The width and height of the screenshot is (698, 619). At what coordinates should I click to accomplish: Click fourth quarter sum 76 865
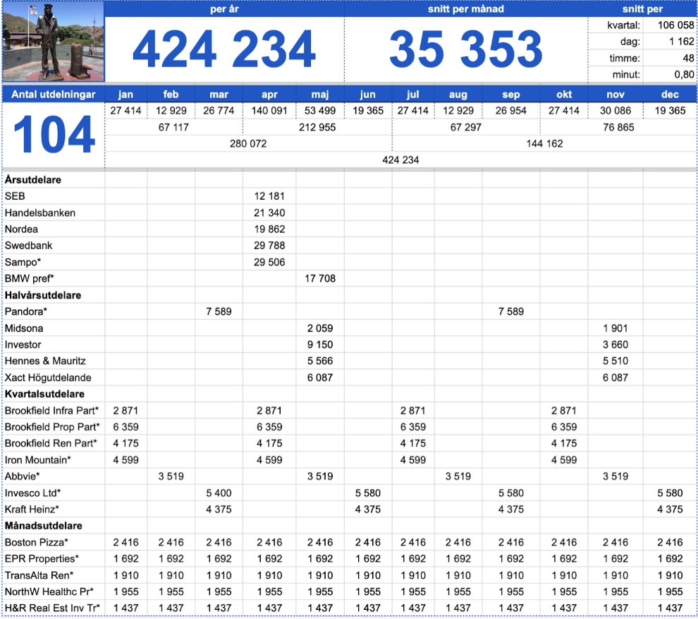point(618,128)
